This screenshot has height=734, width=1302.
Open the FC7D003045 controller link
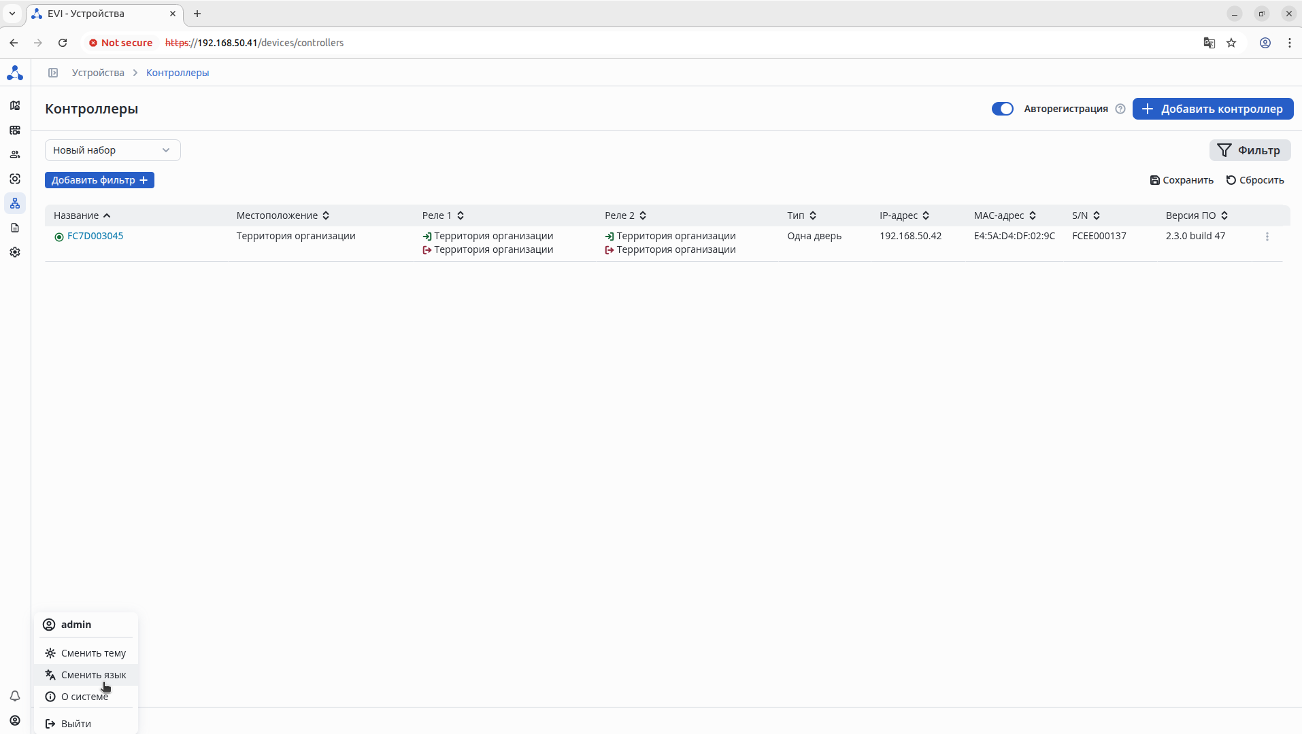tap(95, 236)
